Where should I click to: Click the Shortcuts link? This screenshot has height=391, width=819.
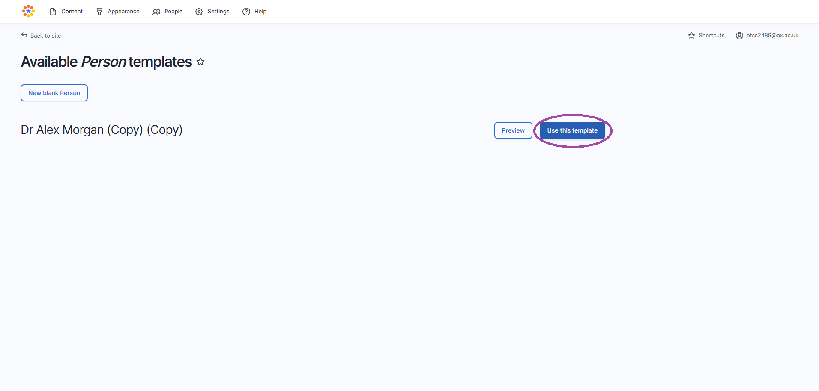tap(711, 35)
